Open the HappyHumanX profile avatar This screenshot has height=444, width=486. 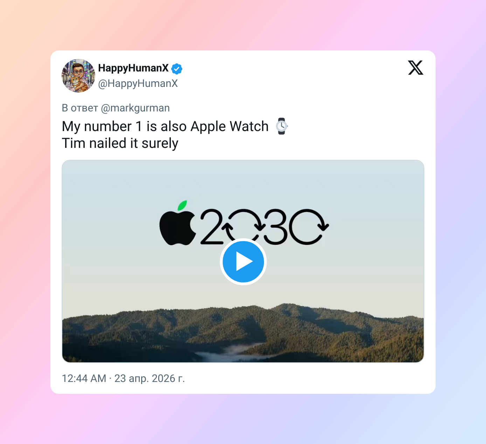point(78,76)
